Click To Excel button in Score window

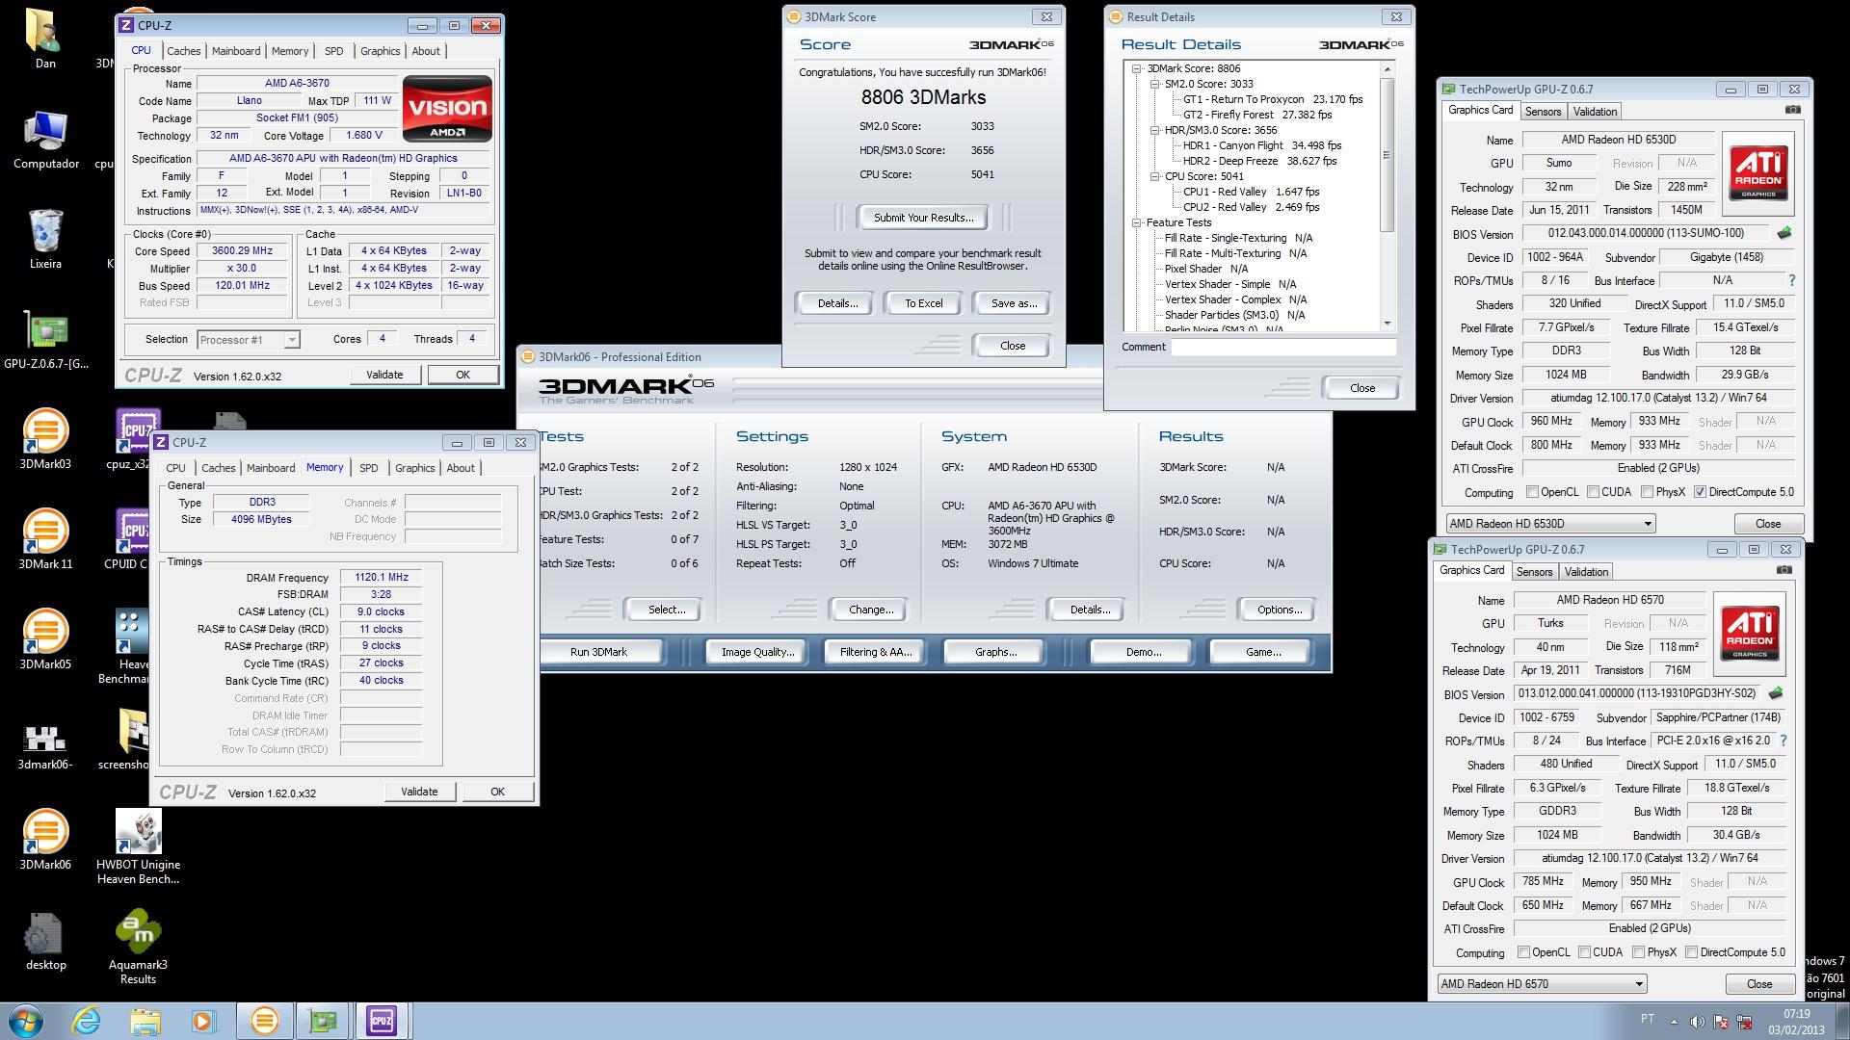pos(924,303)
